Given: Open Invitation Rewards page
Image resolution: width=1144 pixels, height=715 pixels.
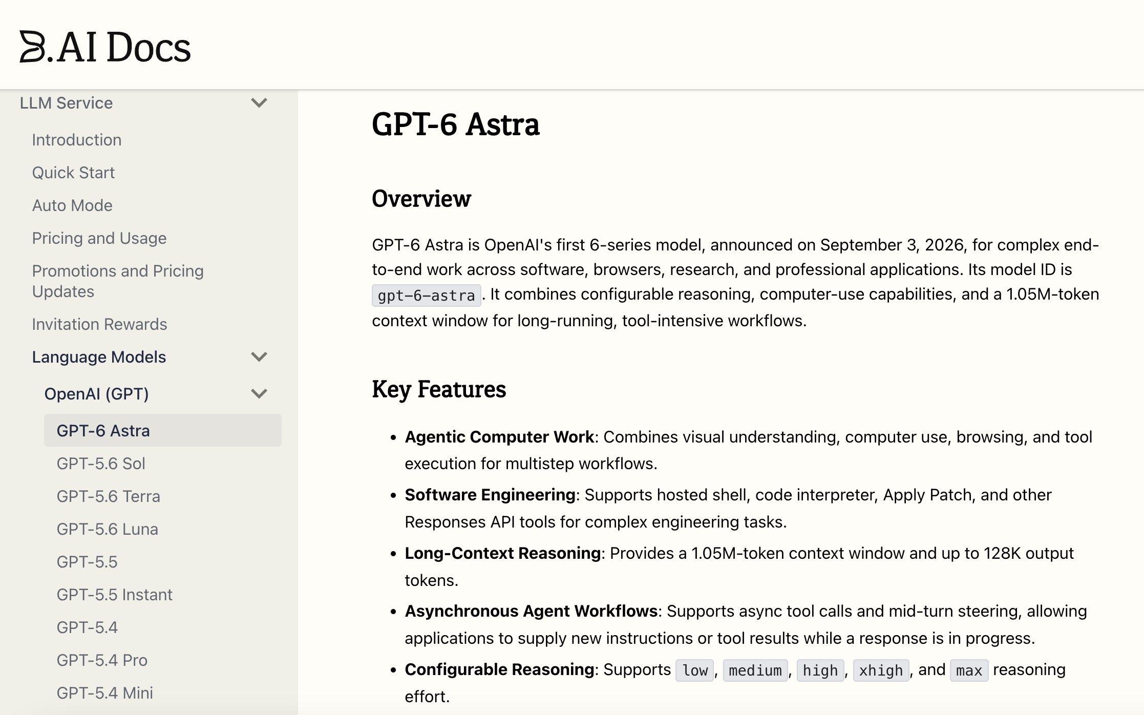Looking at the screenshot, I should click(x=99, y=324).
